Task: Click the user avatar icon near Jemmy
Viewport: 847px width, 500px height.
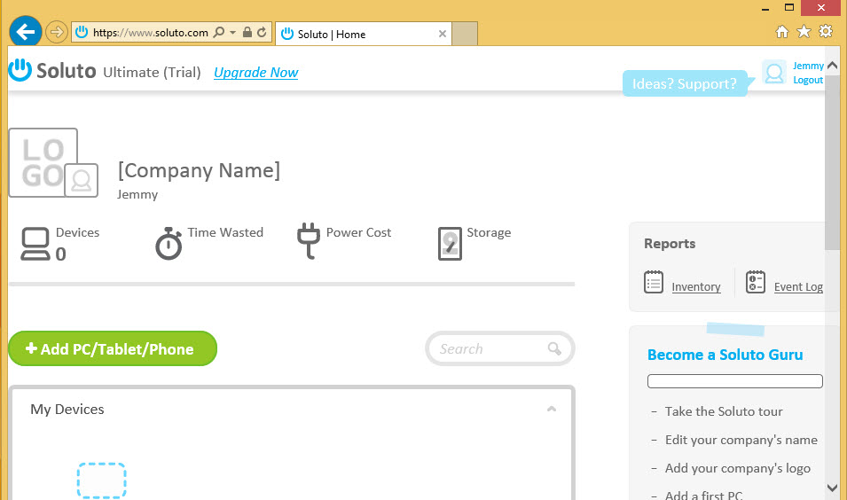Action: point(774,73)
